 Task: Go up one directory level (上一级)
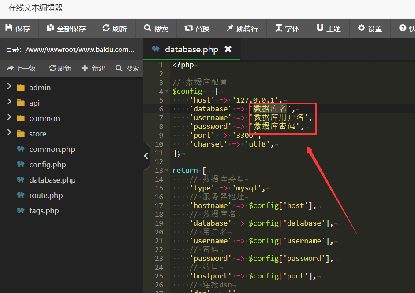pos(21,68)
